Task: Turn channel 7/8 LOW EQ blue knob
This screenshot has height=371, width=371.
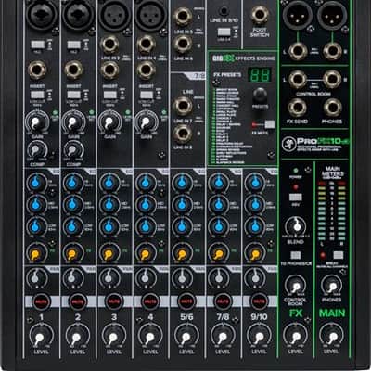Action: coord(218,226)
